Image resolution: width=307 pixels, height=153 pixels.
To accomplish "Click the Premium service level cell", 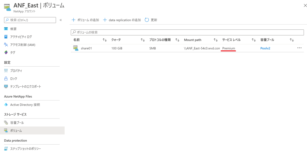I will pos(229,48).
